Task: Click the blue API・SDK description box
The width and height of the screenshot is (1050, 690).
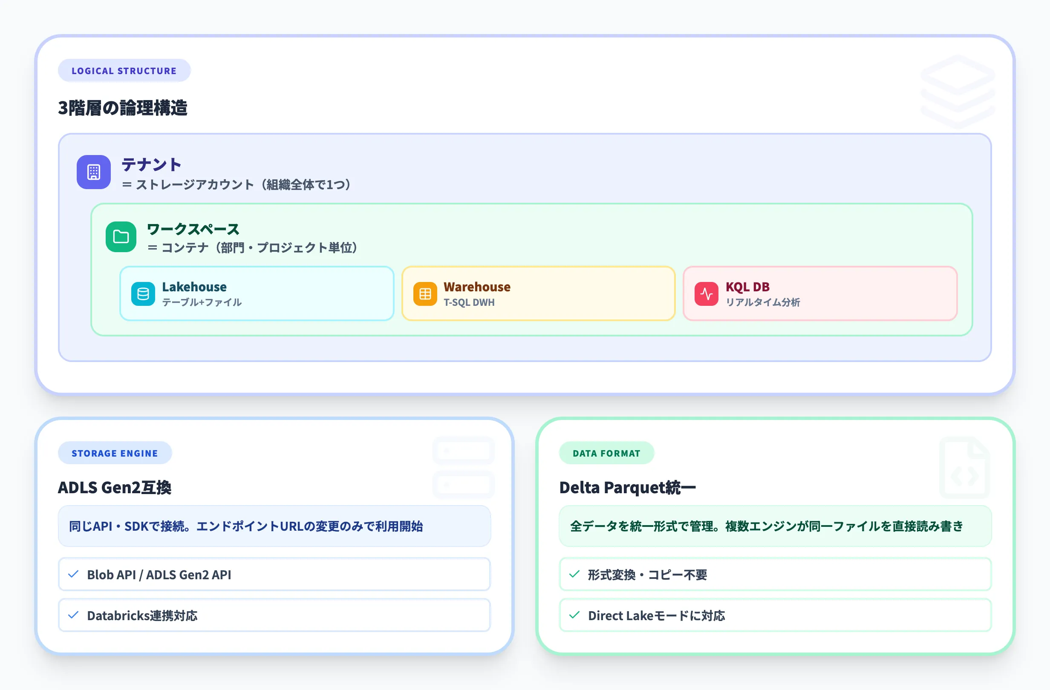Action: (274, 526)
